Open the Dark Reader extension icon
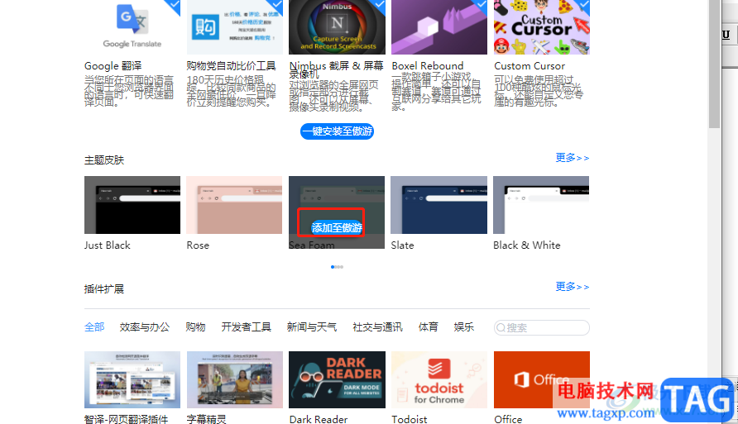Screen dimensions: 738x424 [337, 380]
